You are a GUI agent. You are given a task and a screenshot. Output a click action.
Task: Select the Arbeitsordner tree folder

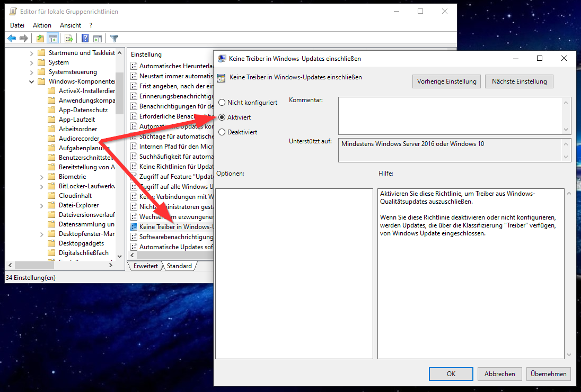(78, 129)
